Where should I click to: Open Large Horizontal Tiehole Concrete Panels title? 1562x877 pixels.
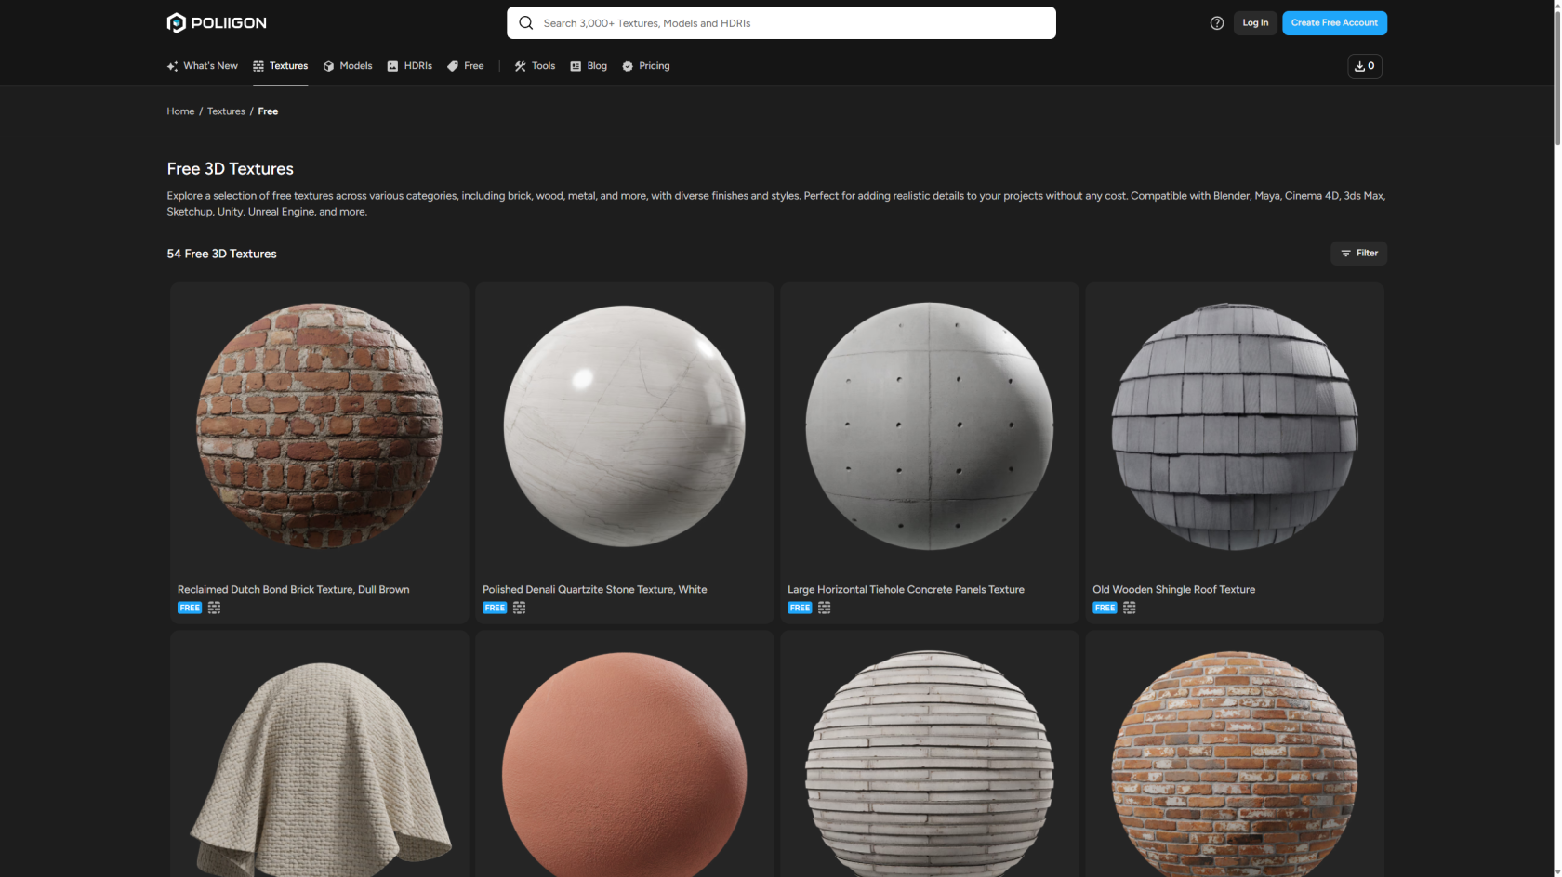point(906,590)
